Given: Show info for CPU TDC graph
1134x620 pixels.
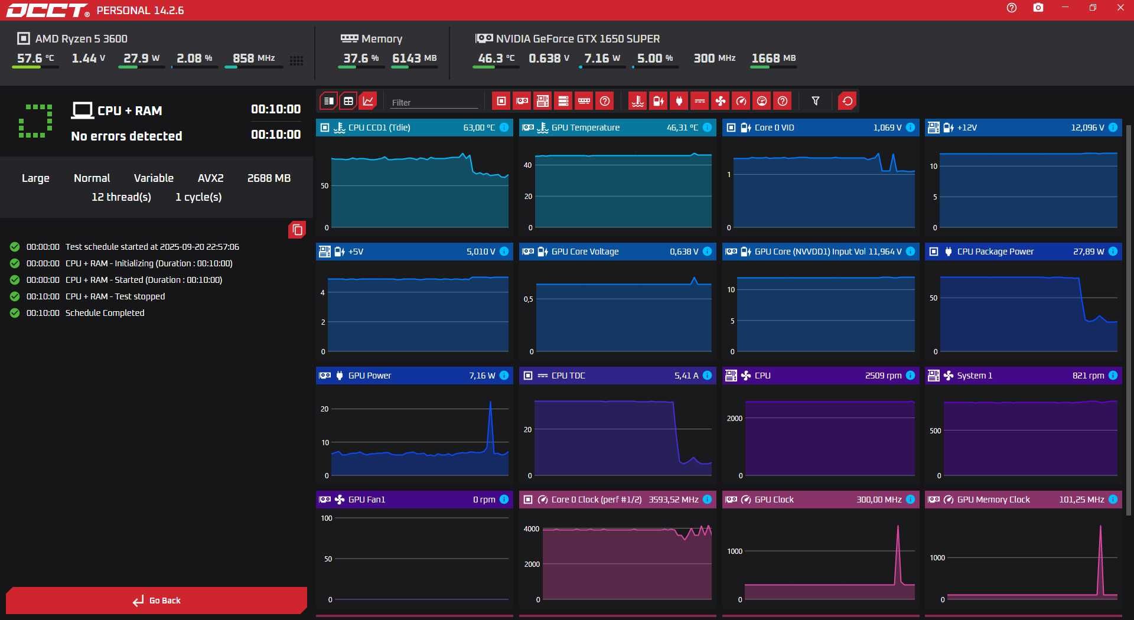Looking at the screenshot, I should [x=707, y=376].
